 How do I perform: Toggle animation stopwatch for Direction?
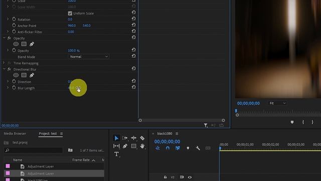(x=14, y=81)
